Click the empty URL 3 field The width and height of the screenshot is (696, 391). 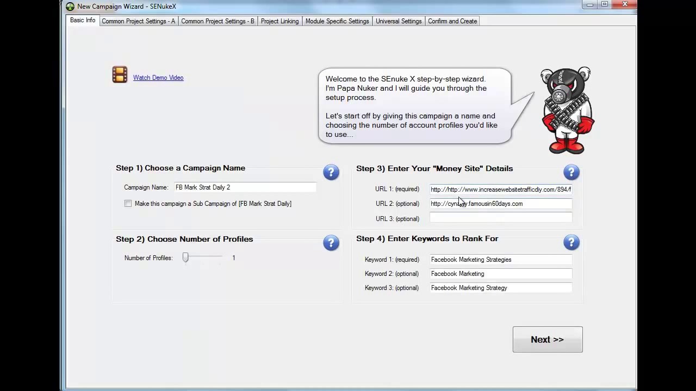coord(501,218)
